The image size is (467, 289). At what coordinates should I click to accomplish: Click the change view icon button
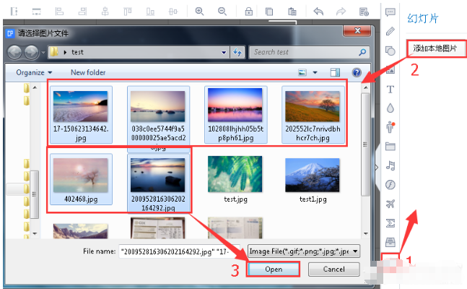point(302,72)
